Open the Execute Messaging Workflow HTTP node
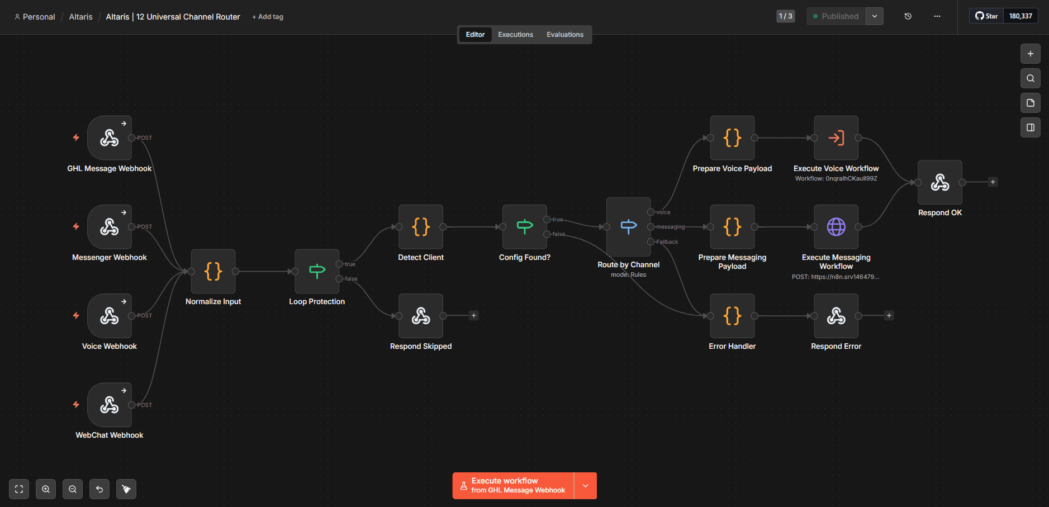The height and width of the screenshot is (507, 1049). coord(836,227)
